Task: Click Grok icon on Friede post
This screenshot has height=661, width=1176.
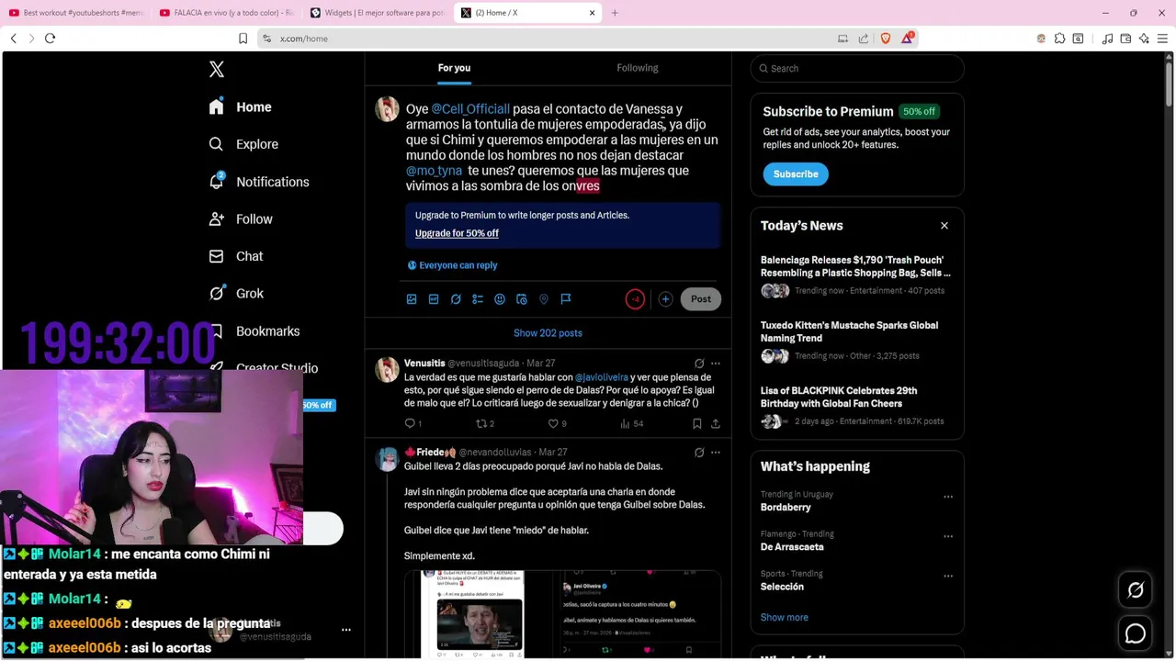Action: click(699, 453)
